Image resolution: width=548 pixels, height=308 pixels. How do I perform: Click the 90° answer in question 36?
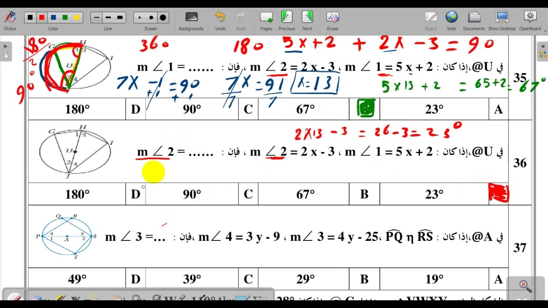192,194
